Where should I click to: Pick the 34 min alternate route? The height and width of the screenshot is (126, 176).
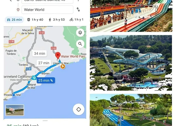click(39, 53)
